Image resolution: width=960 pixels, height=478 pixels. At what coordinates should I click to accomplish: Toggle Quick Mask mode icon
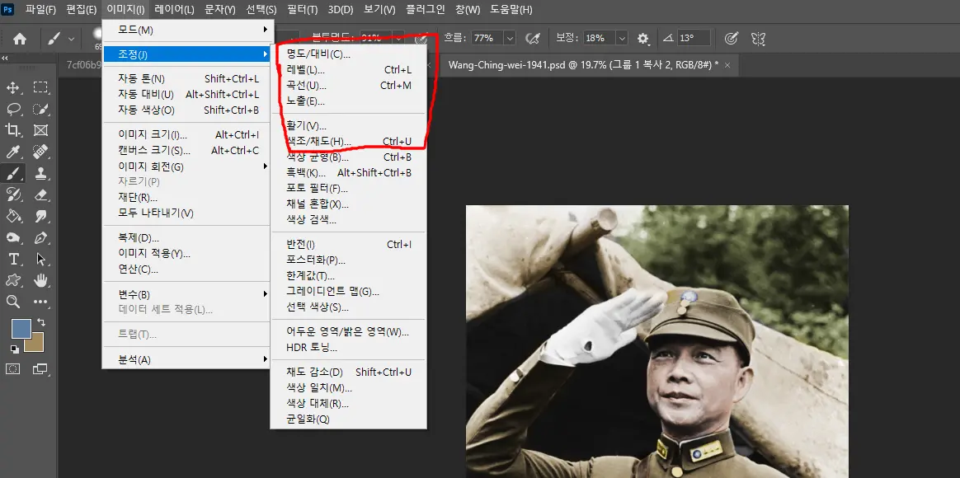coord(13,368)
